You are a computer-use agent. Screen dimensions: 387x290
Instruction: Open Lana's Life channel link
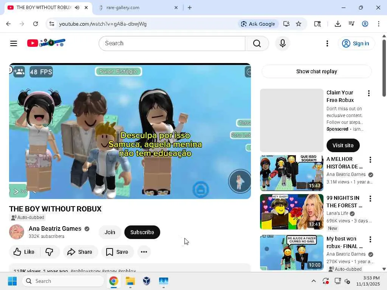(337, 213)
